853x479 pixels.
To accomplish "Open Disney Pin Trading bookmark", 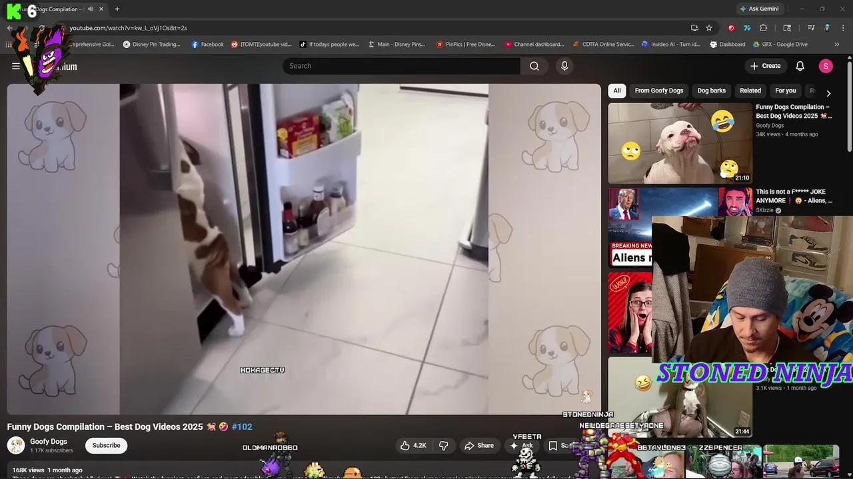I will tap(152, 45).
